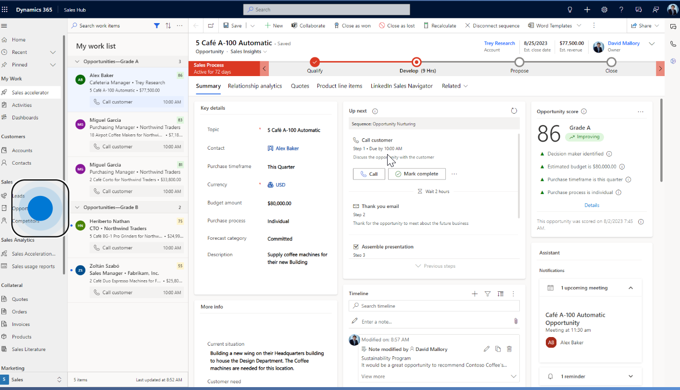The width and height of the screenshot is (680, 390).
Task: Open the Details link in Opportunity score
Action: click(x=592, y=205)
